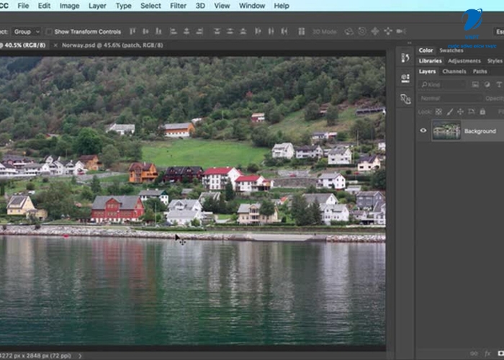Open the Group auto-select dropdown
The height and width of the screenshot is (360, 504).
pos(27,32)
